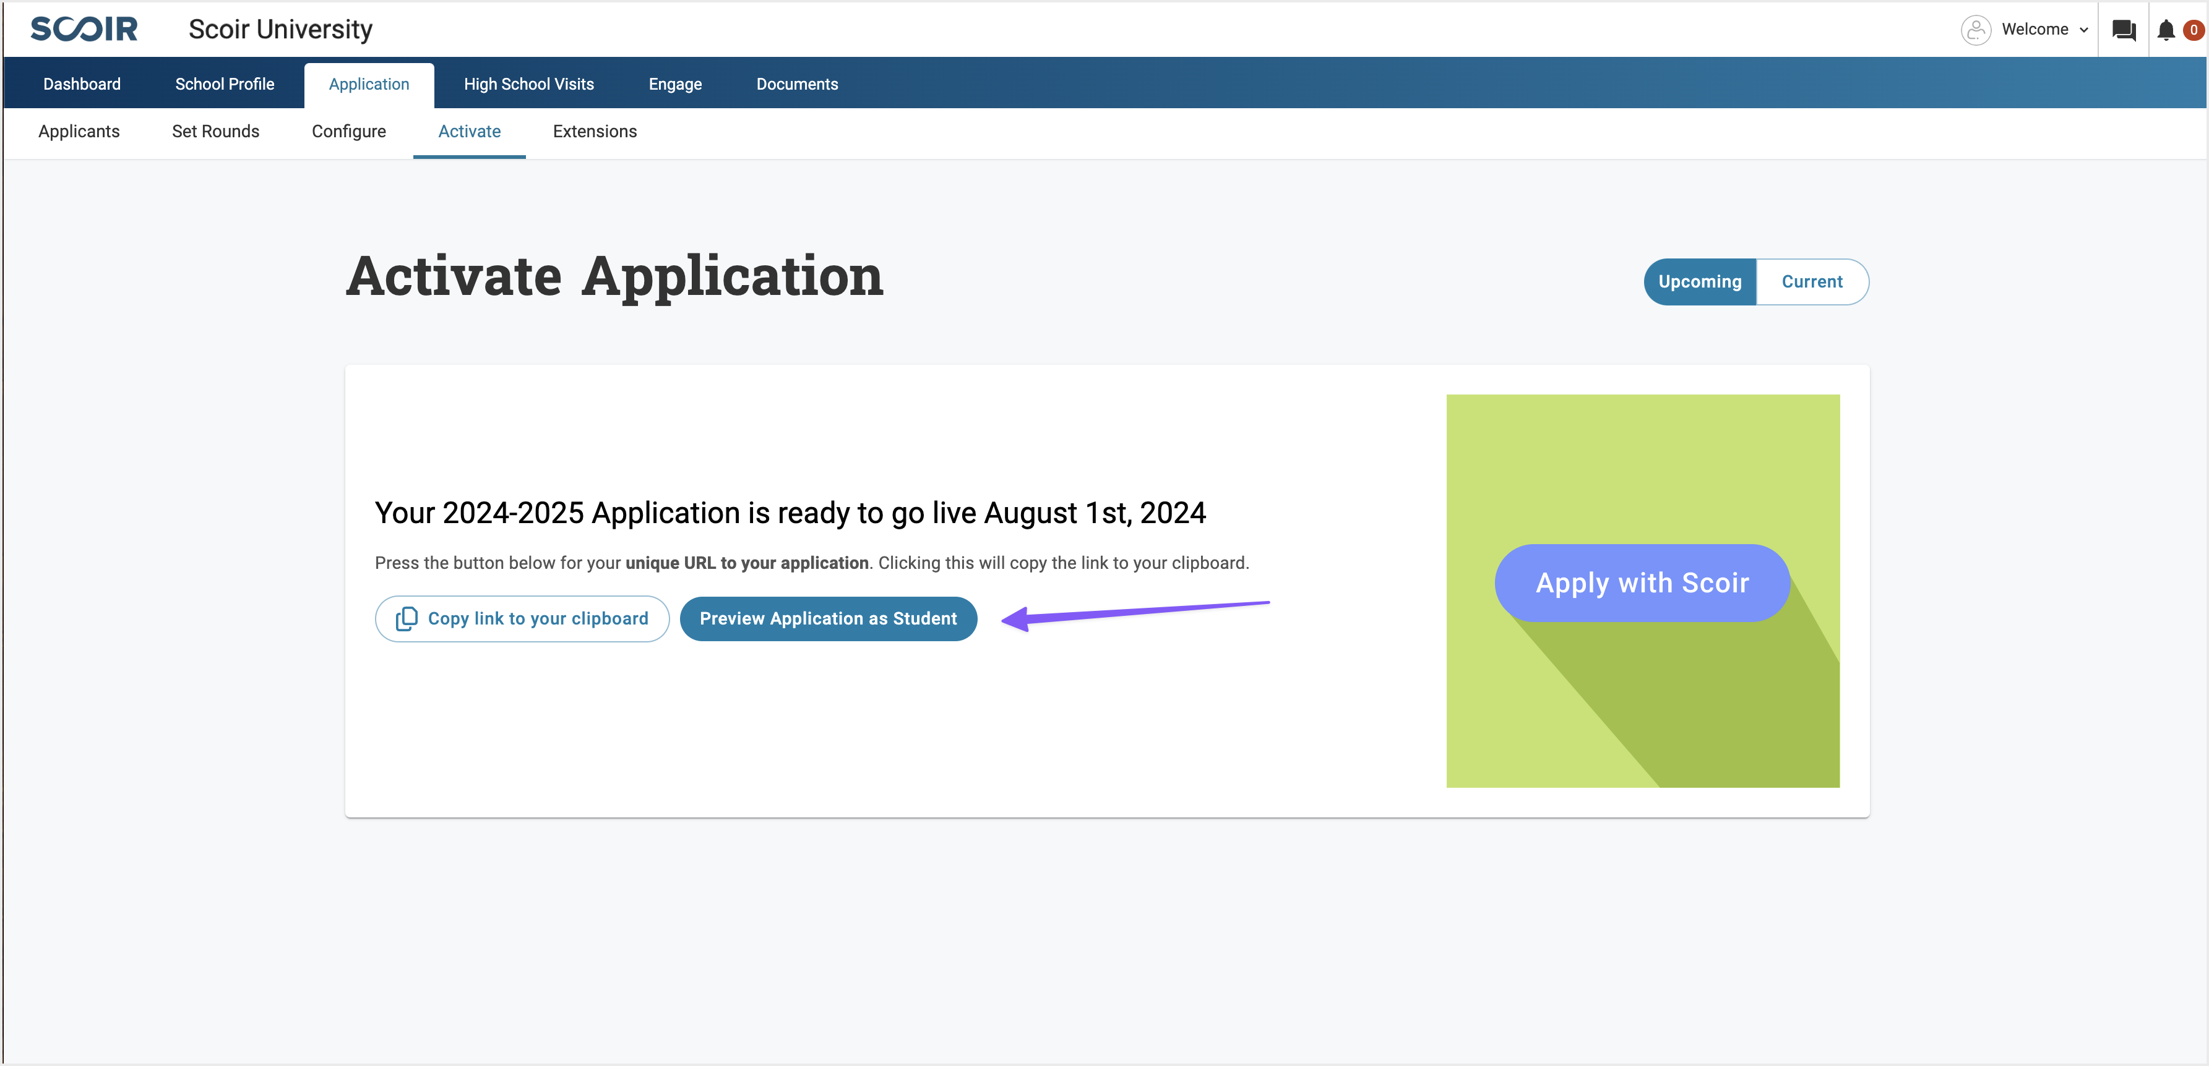Viewport: 2209px width, 1066px height.
Task: Select the Application tab
Action: pyautogui.click(x=369, y=84)
